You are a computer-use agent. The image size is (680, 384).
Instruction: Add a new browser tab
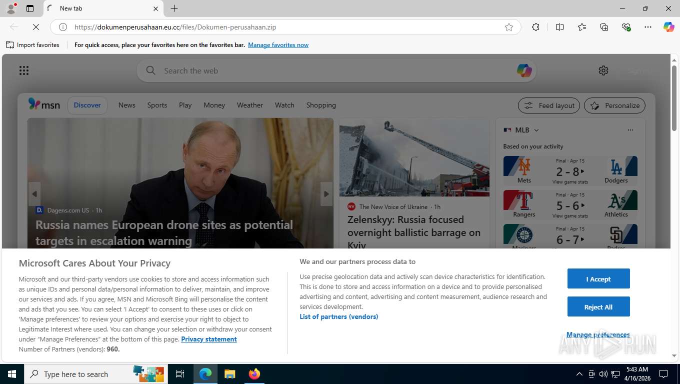coord(174,8)
